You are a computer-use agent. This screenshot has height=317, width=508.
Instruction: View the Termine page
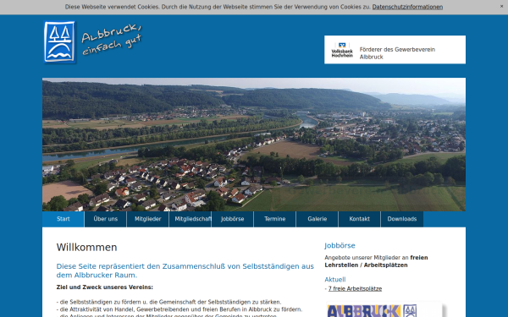(x=274, y=219)
